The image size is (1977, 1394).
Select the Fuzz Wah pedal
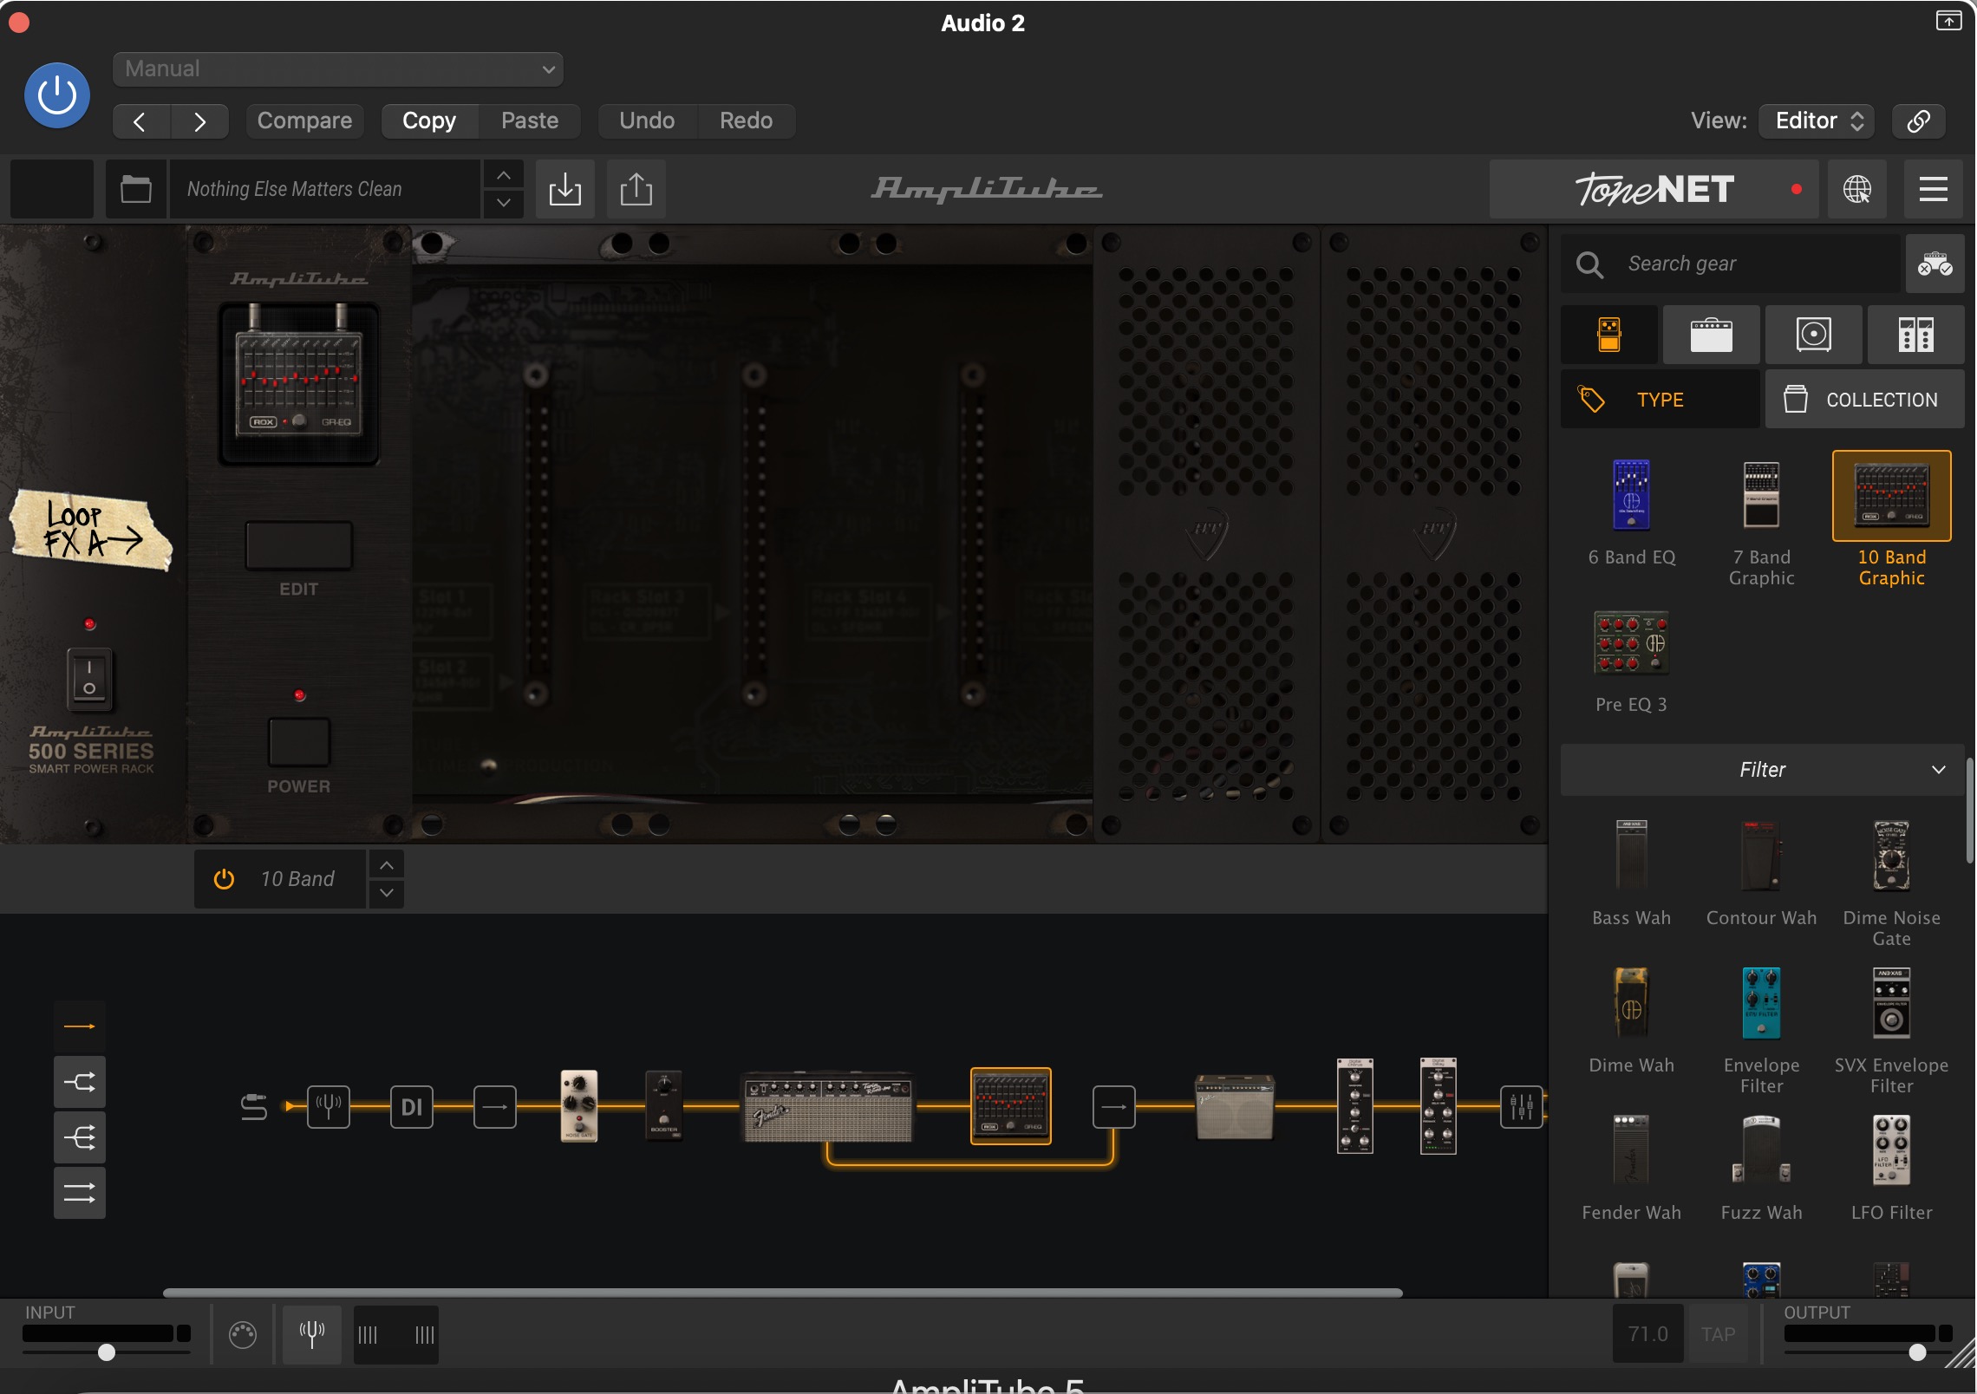(x=1761, y=1167)
